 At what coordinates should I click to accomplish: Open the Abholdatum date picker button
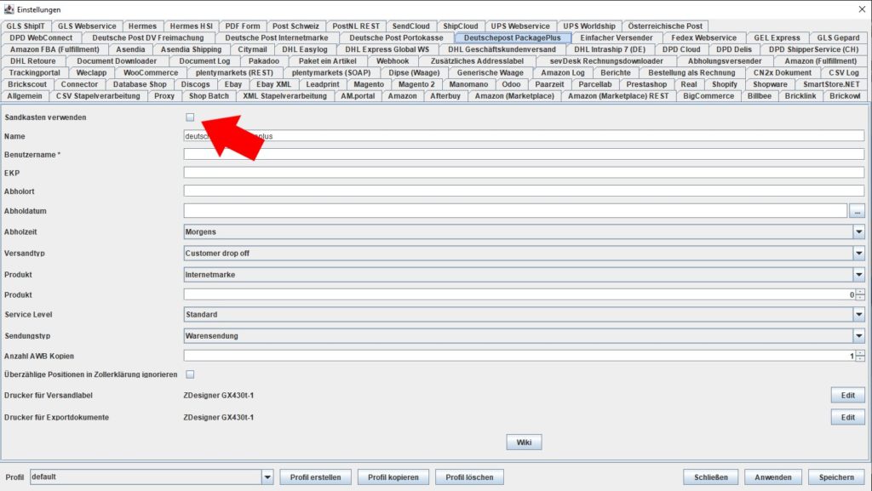tap(857, 211)
